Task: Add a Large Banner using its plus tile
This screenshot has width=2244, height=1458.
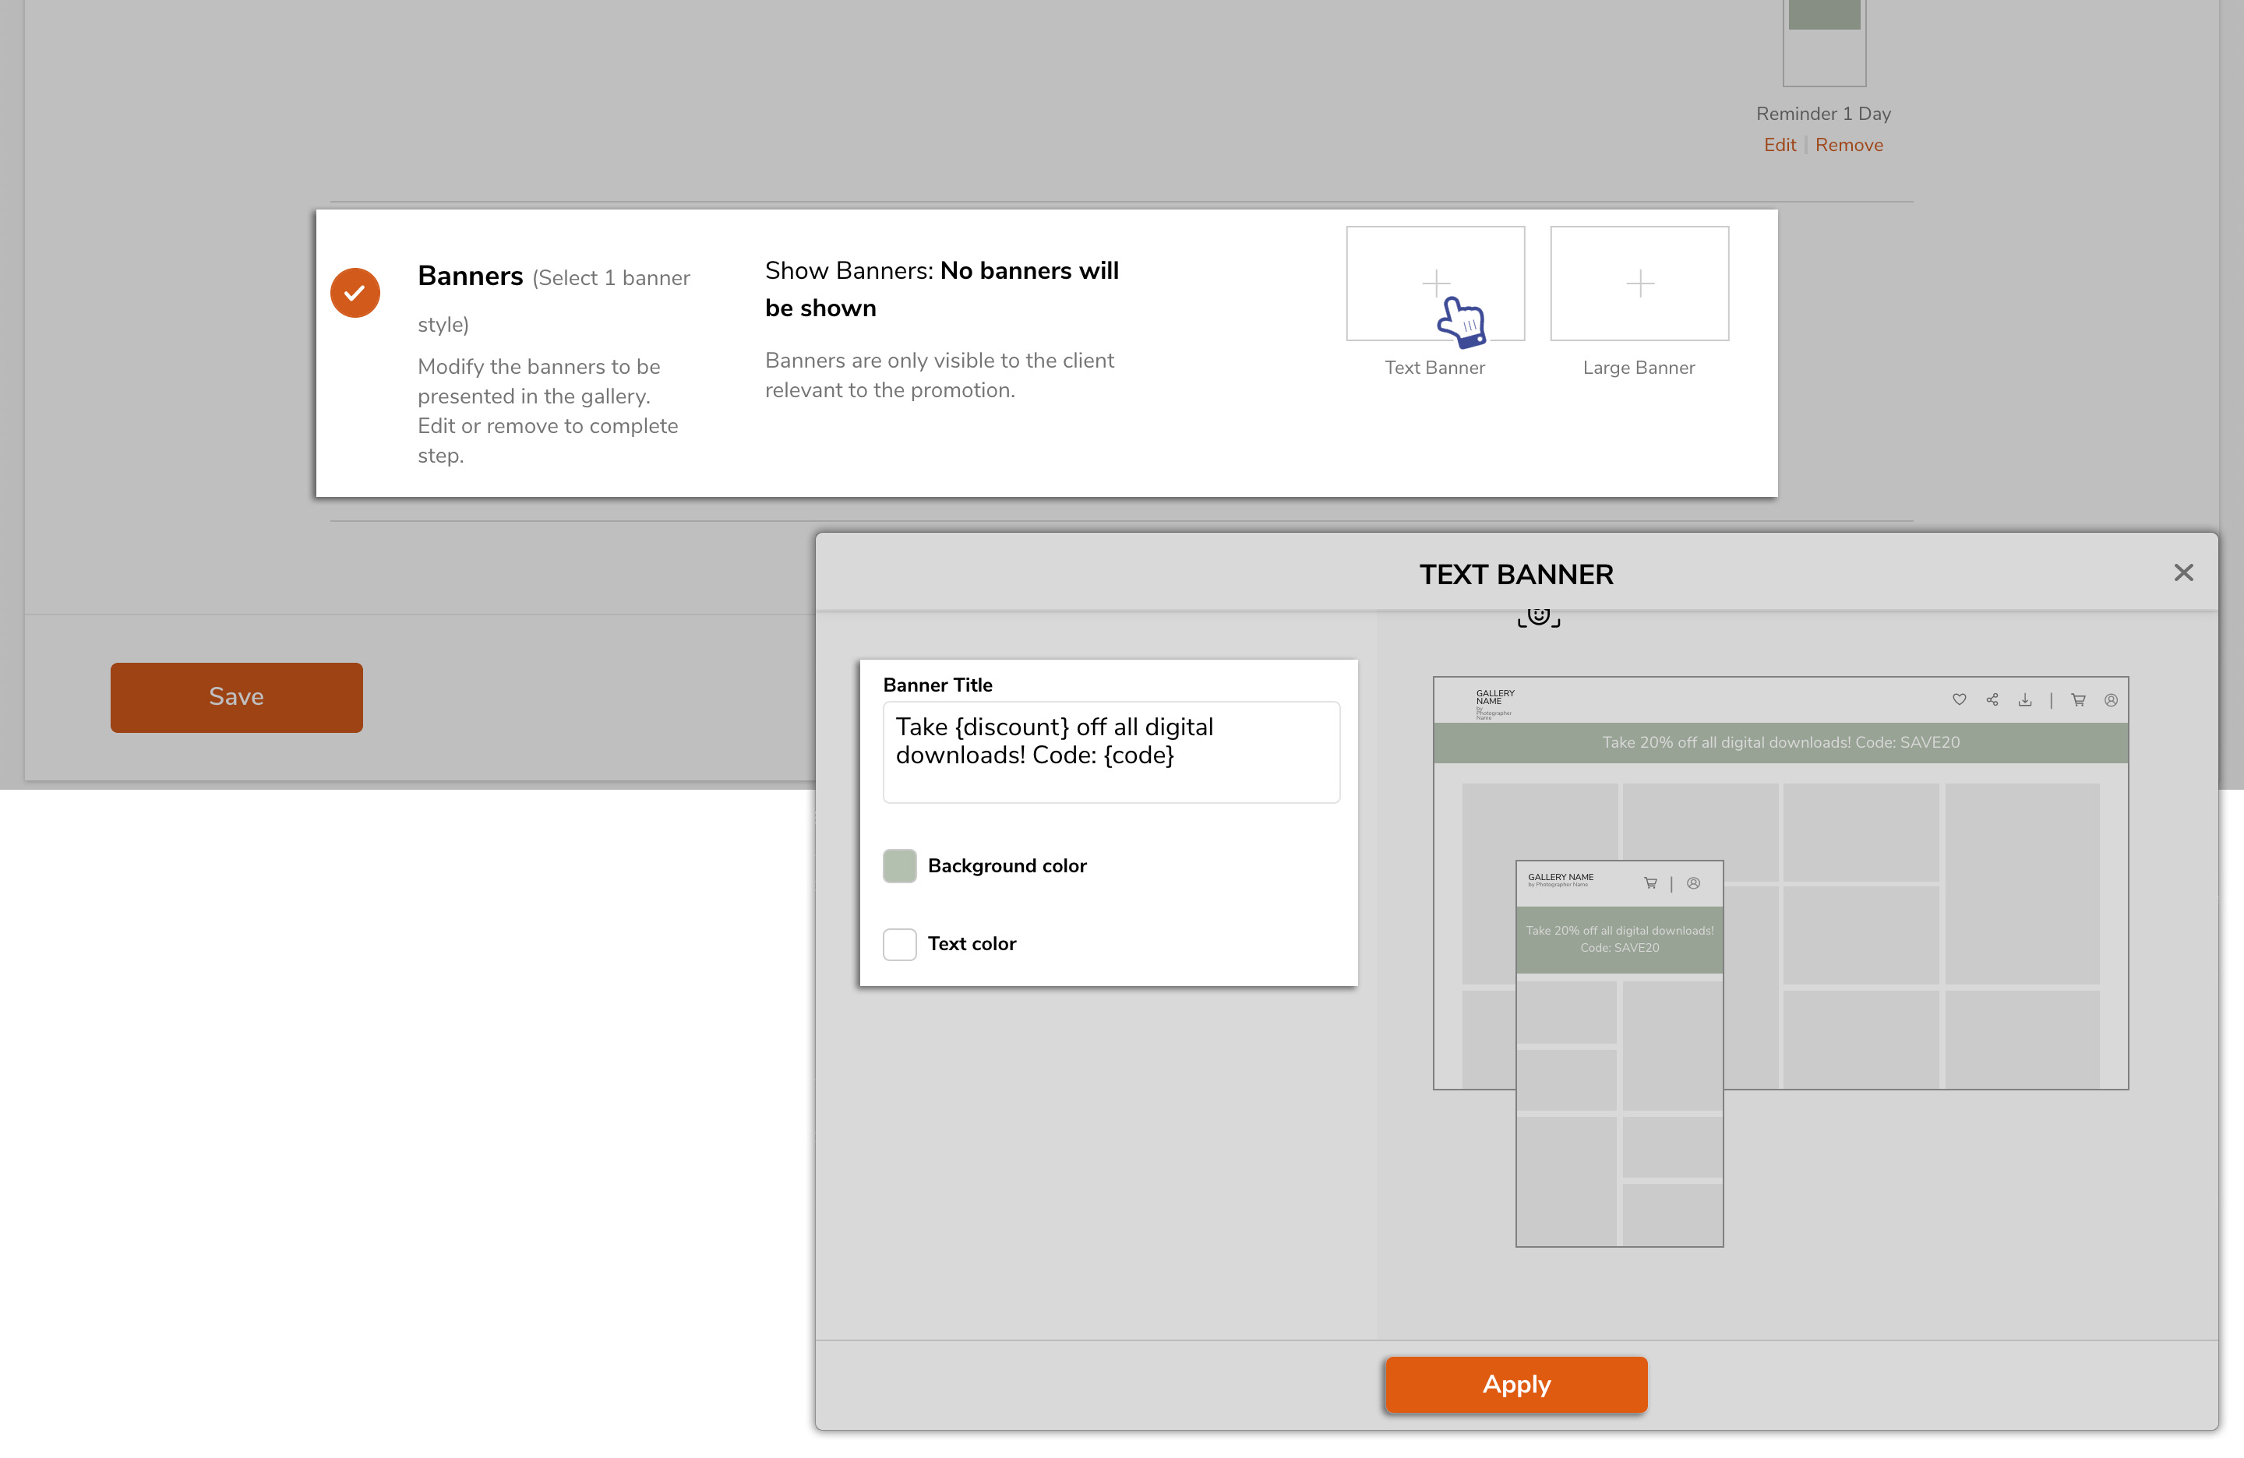Action: click(x=1639, y=283)
